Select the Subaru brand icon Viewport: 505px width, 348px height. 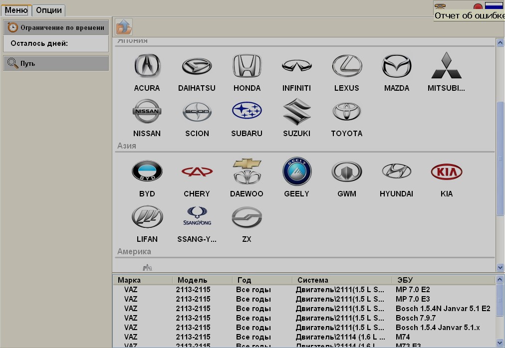pyautogui.click(x=247, y=112)
